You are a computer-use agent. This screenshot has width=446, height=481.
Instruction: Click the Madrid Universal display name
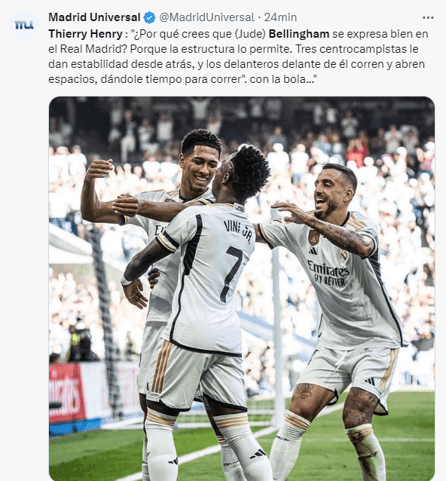(94, 17)
